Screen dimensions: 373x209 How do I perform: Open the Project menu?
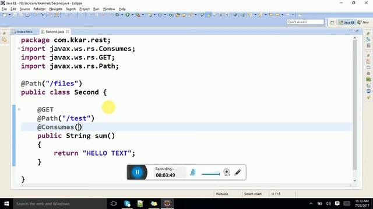pos(84,9)
